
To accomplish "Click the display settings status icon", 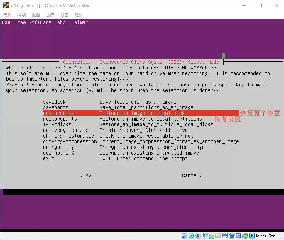I will [225, 235].
